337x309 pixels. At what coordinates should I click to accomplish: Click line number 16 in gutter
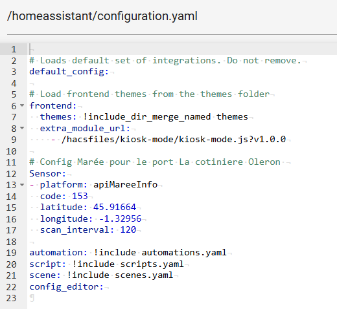point(11,219)
